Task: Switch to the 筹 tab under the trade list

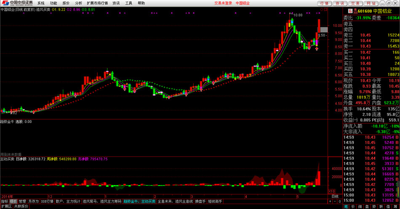Action: pyautogui.click(x=395, y=206)
